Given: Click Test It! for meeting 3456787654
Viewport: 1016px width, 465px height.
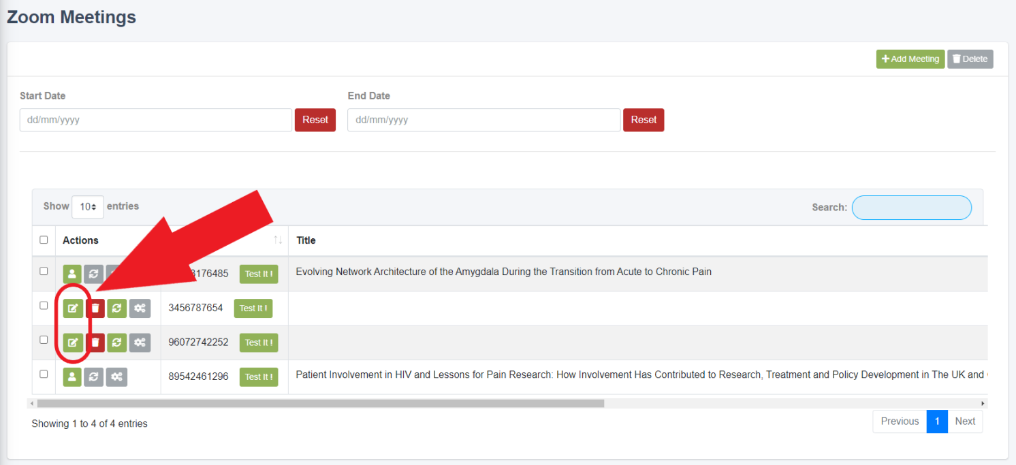Looking at the screenshot, I should tap(253, 308).
